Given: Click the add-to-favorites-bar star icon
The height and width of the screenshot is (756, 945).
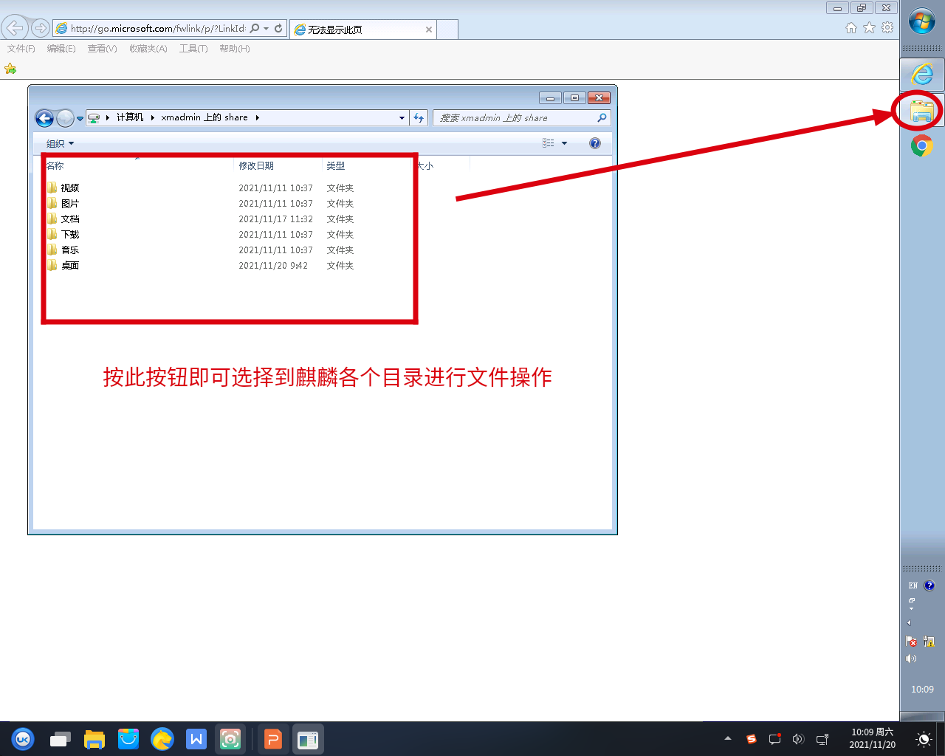Looking at the screenshot, I should tap(10, 69).
